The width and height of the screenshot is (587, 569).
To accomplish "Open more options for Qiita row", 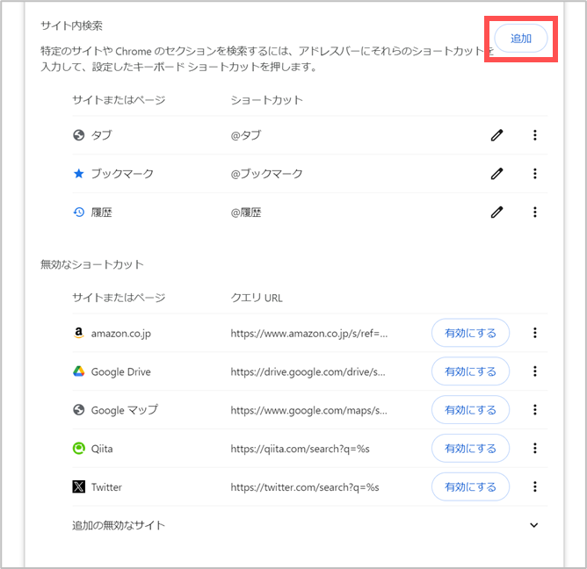I will coord(535,448).
